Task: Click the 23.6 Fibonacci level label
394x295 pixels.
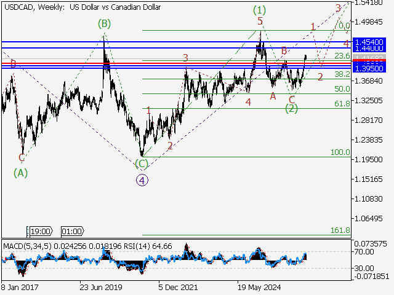Action: point(342,56)
